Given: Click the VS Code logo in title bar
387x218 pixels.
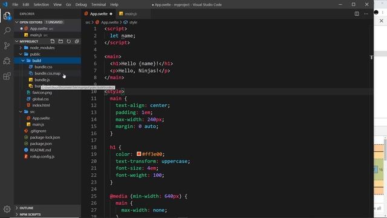Looking at the screenshot, I should [x=5, y=4].
